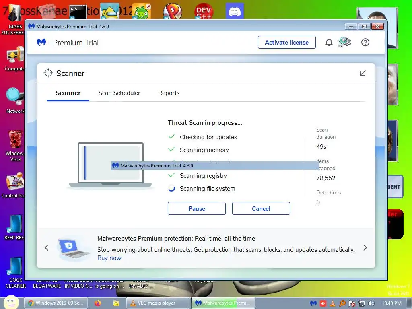The height and width of the screenshot is (309, 412).
Task: Open Firefox from the taskbar
Action: pos(98,303)
